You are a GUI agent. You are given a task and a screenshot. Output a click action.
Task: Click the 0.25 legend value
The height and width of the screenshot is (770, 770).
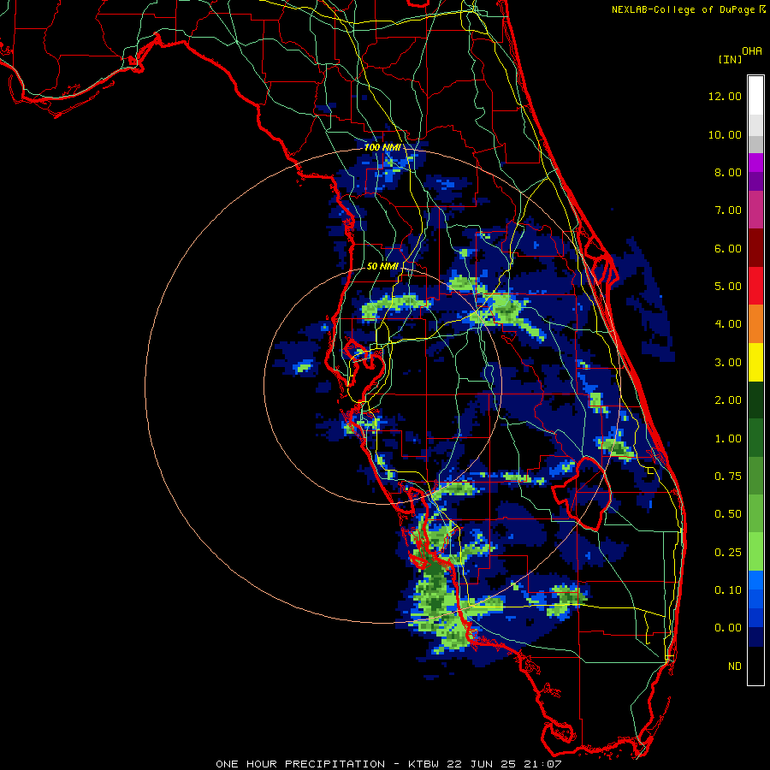(728, 553)
